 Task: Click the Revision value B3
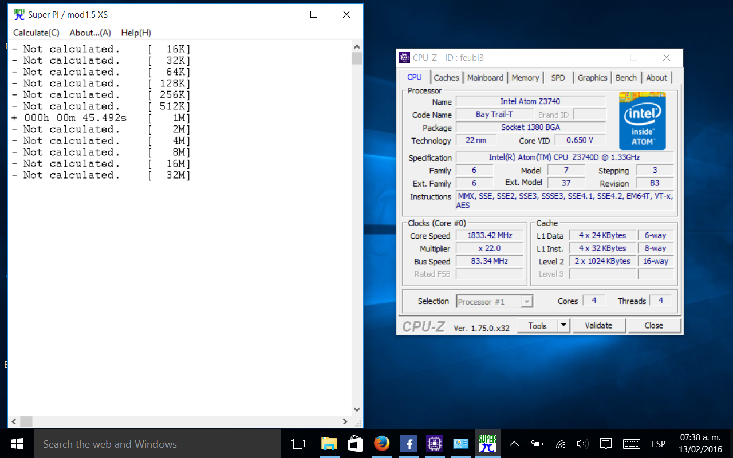pos(655,183)
